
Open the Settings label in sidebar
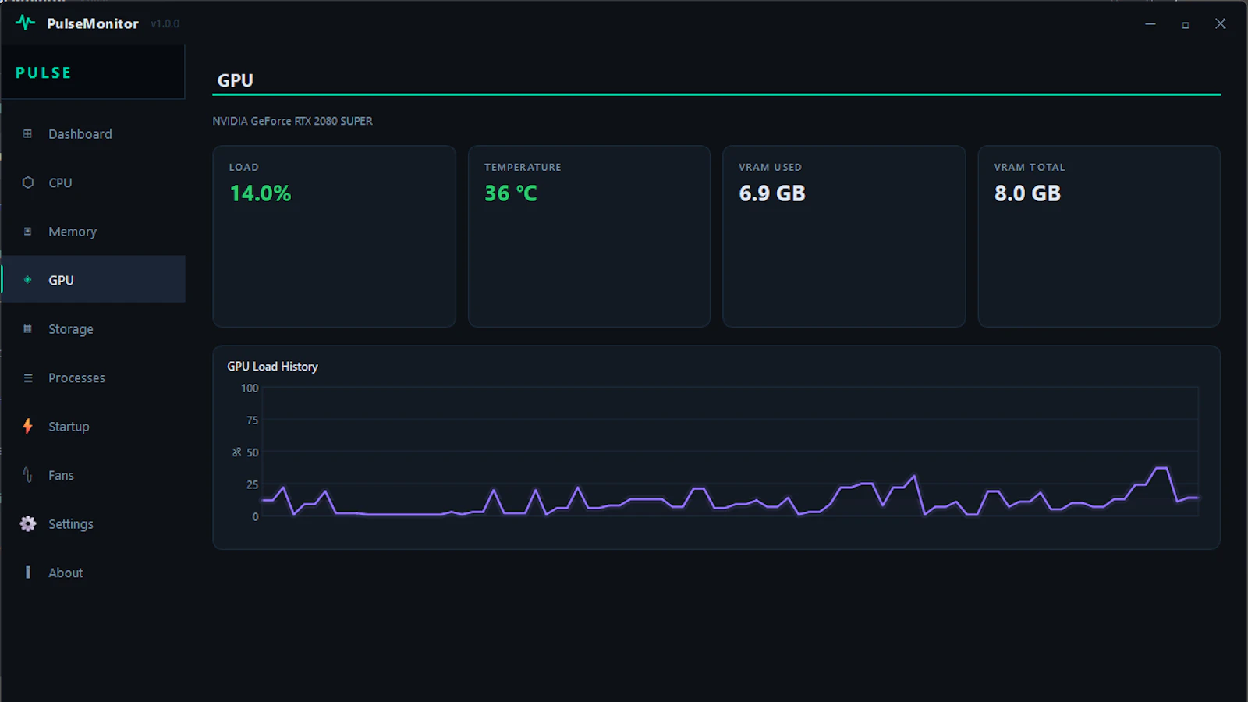pyautogui.click(x=71, y=524)
